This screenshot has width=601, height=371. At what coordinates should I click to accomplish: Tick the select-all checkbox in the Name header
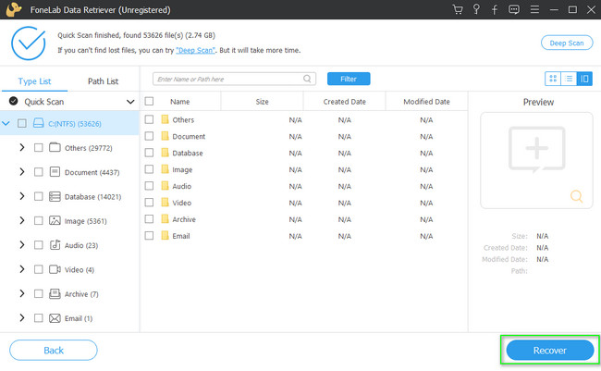pyautogui.click(x=149, y=101)
